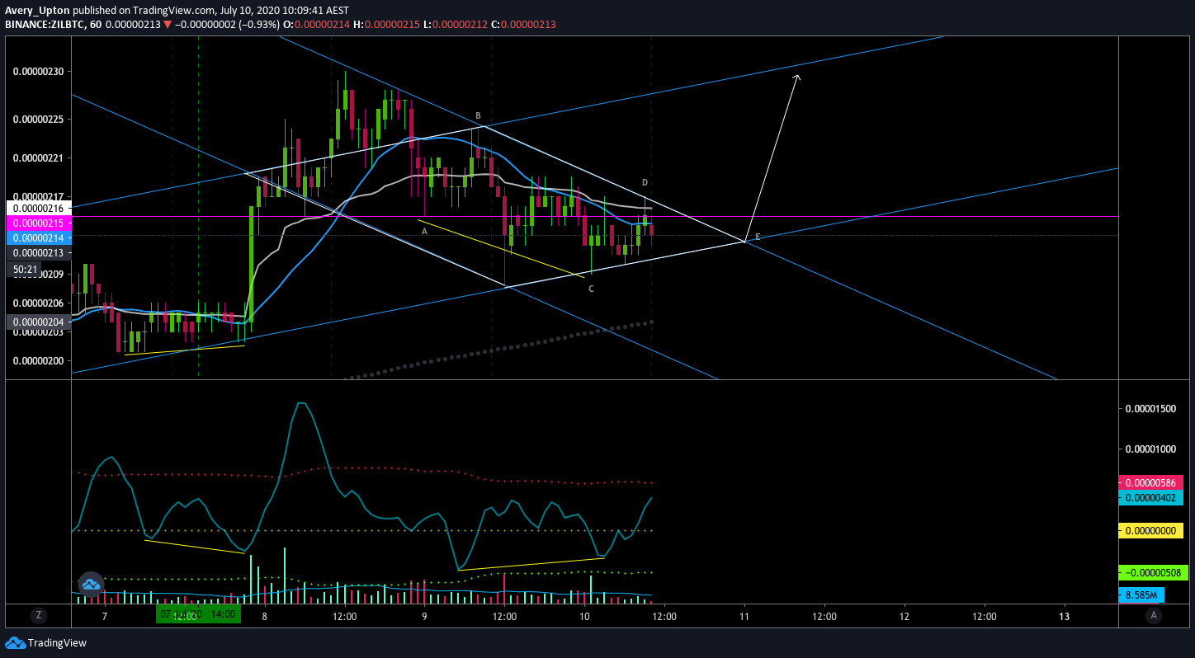Click the red 0.00000586 indicator label
The width and height of the screenshot is (1195, 658).
1150,483
